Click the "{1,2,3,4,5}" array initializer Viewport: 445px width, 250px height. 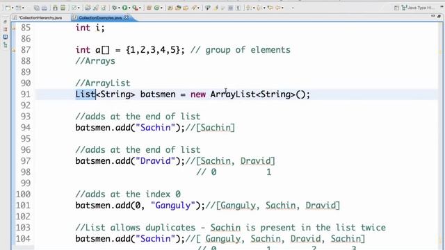(x=153, y=50)
